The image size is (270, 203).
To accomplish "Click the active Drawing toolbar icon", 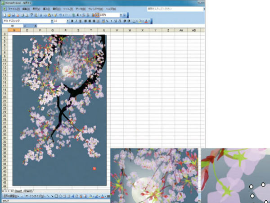I will (97, 15).
